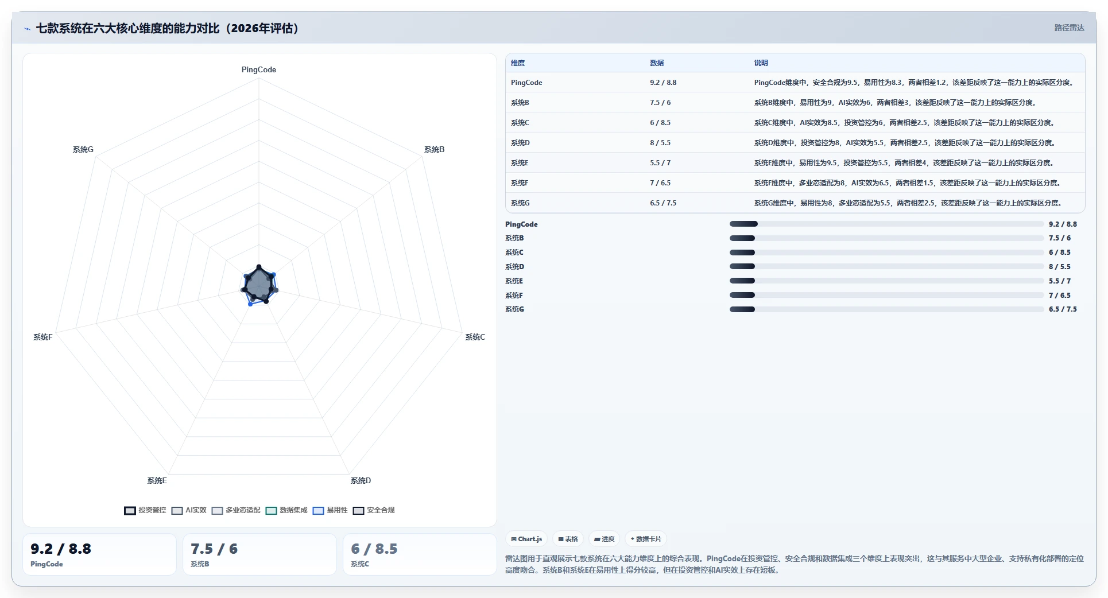Toggle the 多业态适配 legend series
1108x598 pixels.
[236, 510]
